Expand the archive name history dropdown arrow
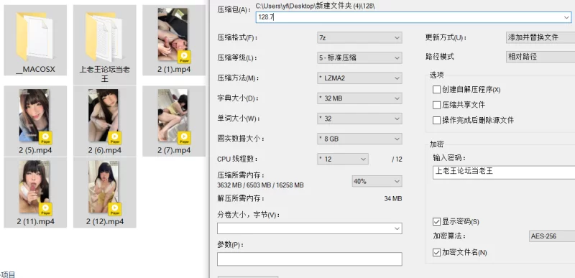This screenshot has height=278, width=575. (x=567, y=17)
